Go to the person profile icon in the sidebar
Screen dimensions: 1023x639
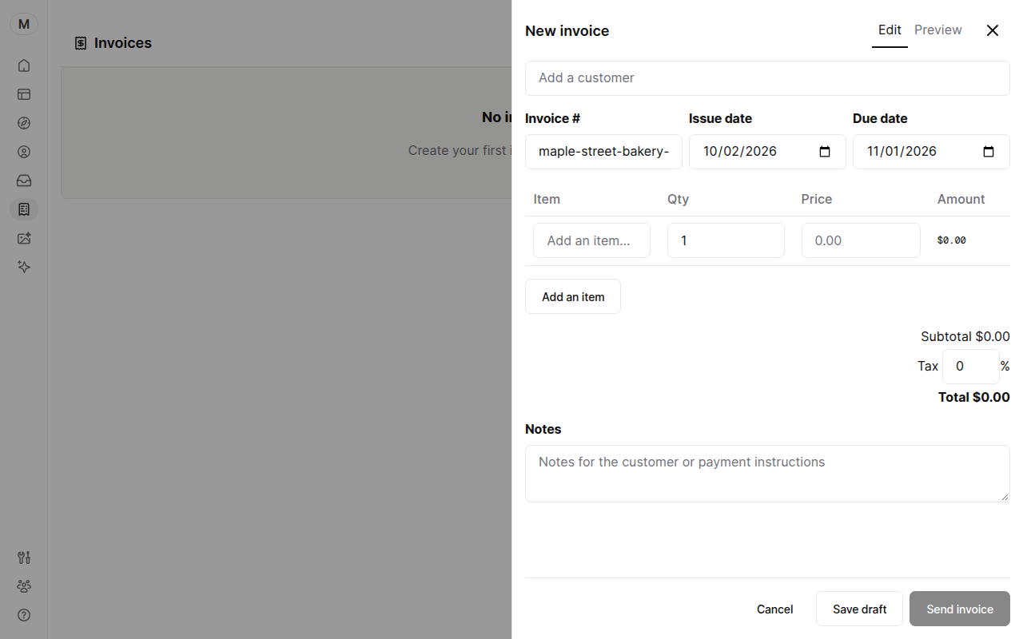click(24, 152)
